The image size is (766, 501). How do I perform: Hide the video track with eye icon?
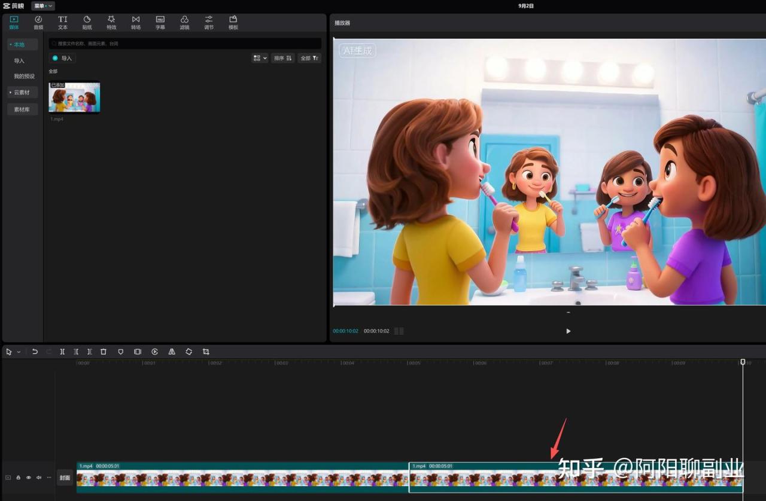pyautogui.click(x=28, y=478)
